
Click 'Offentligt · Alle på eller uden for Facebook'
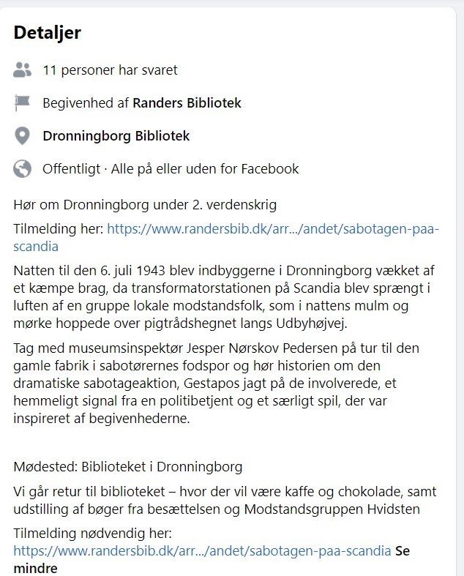click(x=171, y=169)
